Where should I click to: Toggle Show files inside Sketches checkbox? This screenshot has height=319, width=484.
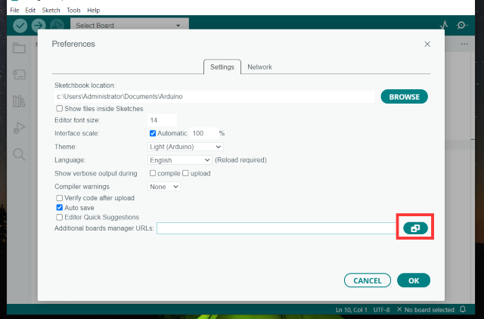59,109
